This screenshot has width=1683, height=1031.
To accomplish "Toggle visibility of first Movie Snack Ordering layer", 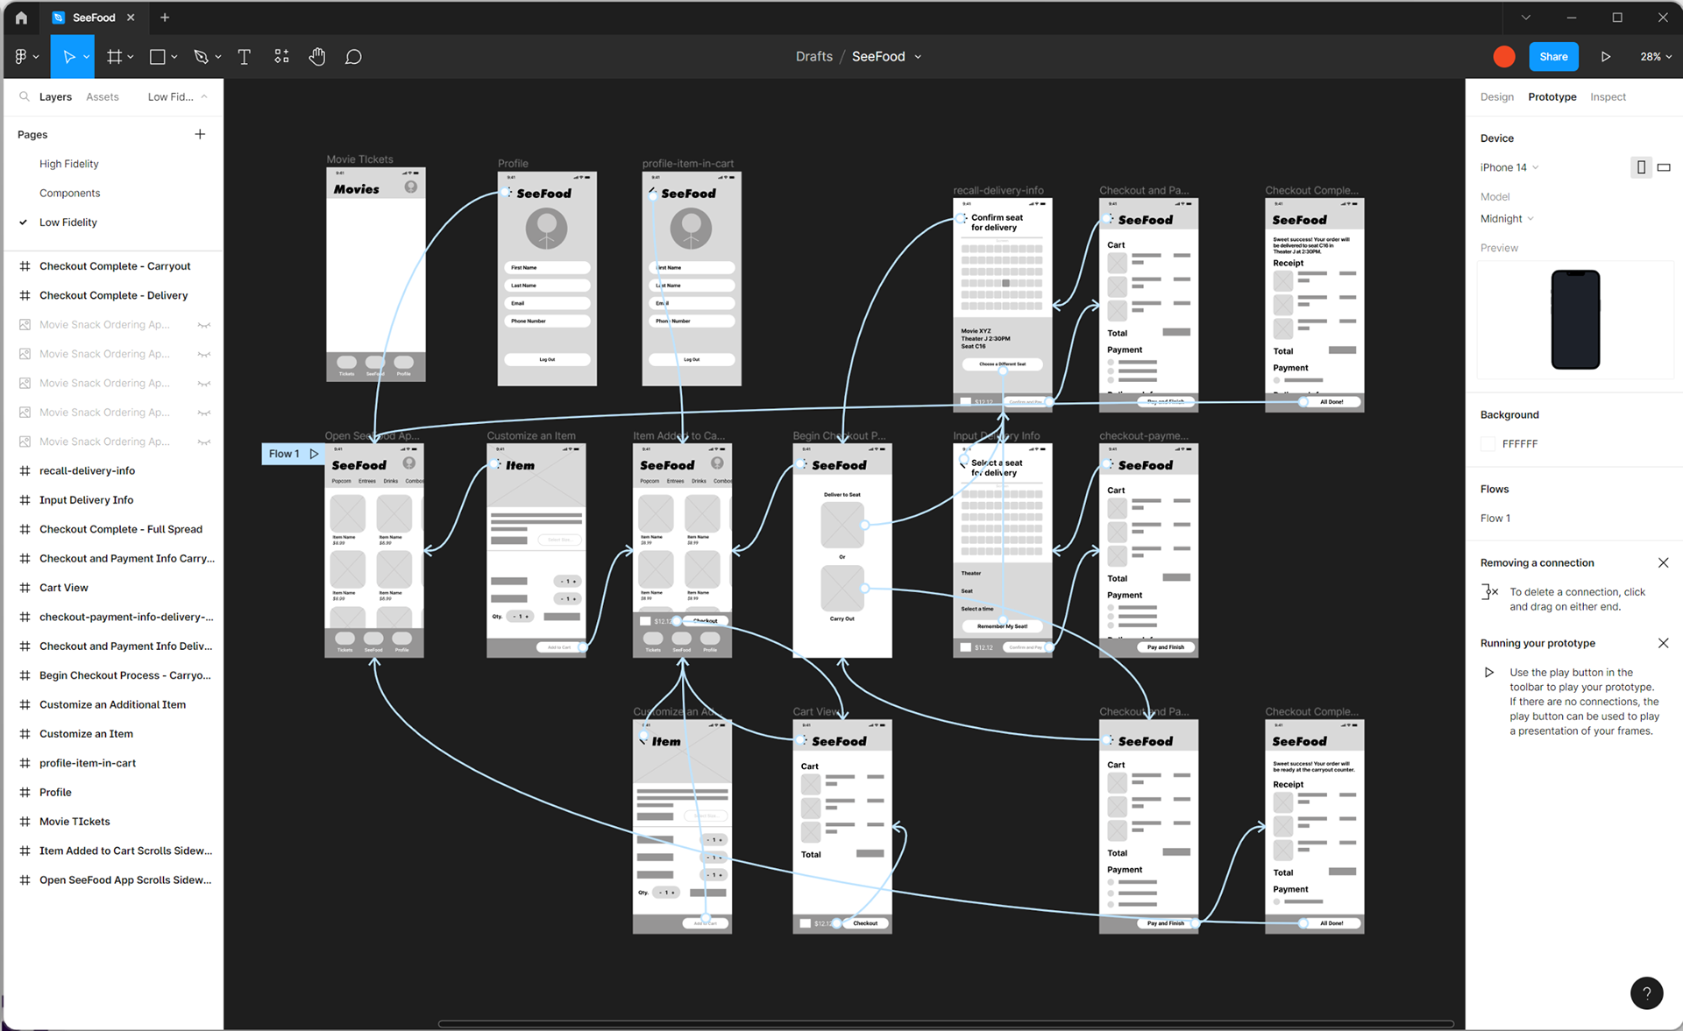I will [x=204, y=325].
